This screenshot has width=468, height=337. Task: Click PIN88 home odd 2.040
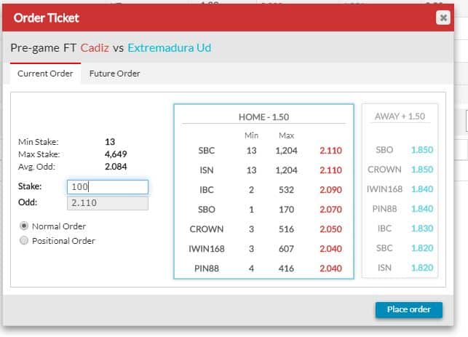coord(330,269)
